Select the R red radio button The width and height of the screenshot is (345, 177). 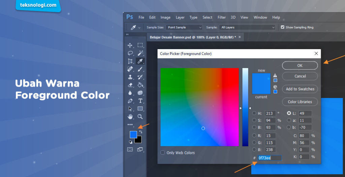[254, 136]
